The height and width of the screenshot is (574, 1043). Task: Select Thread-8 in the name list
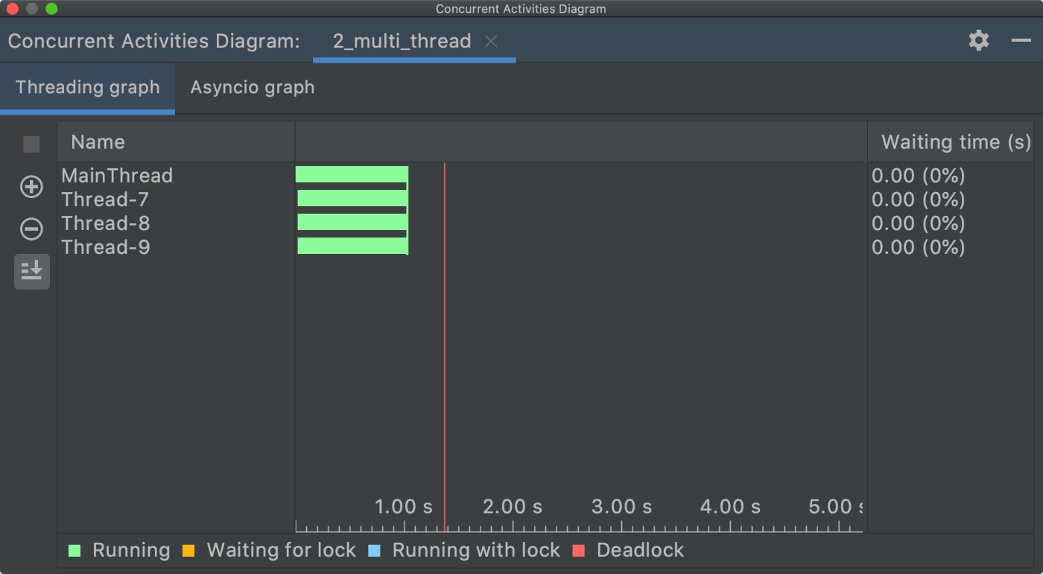click(x=106, y=223)
